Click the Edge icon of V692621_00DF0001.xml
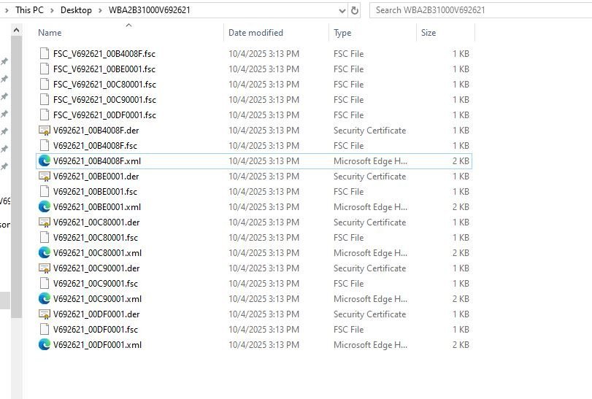The width and height of the screenshot is (592, 399). [x=45, y=345]
